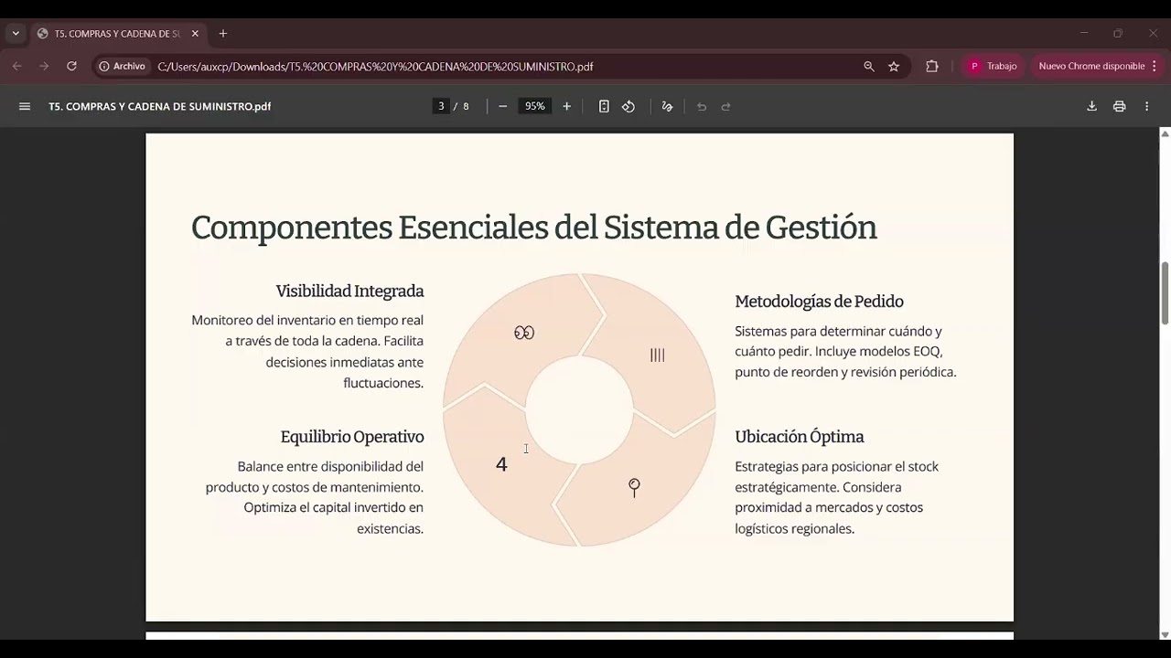1171x658 pixels.
Task: Click the Metodologías de Pedido heading
Action: click(819, 302)
